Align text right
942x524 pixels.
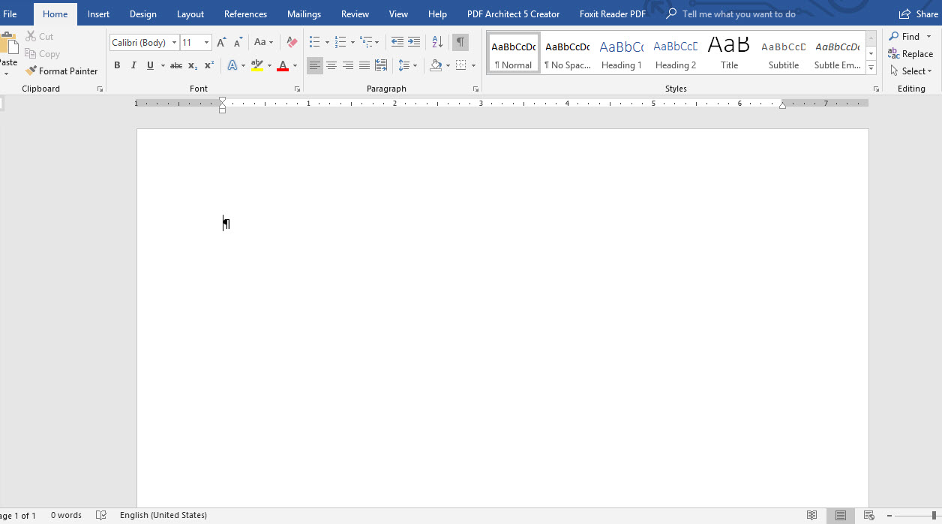pos(348,65)
